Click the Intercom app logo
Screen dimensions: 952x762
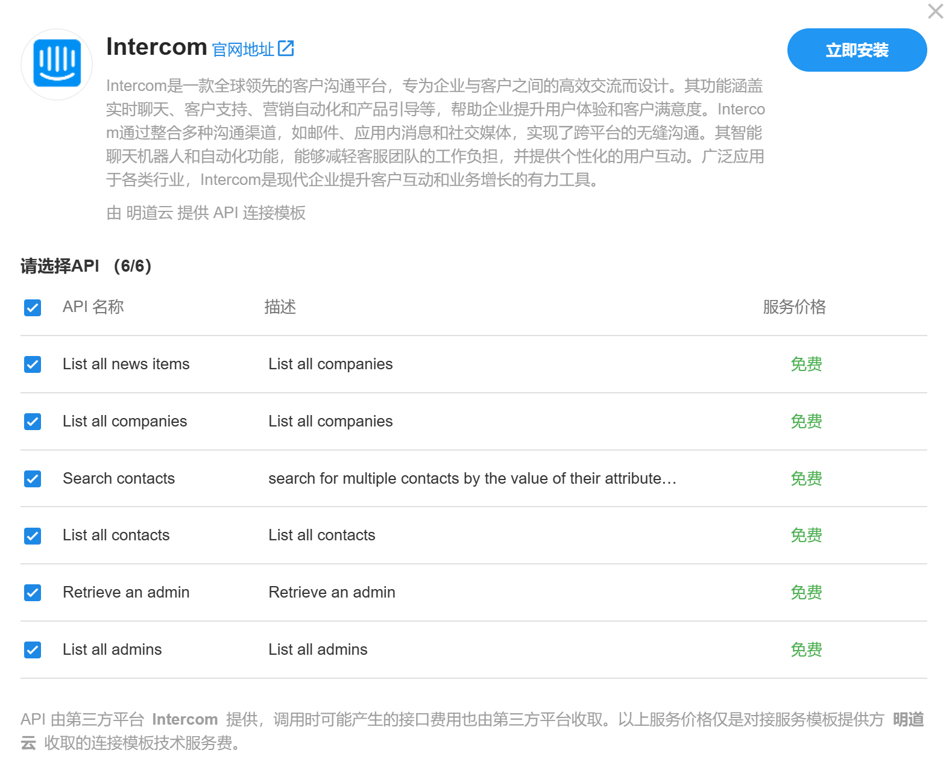[57, 64]
